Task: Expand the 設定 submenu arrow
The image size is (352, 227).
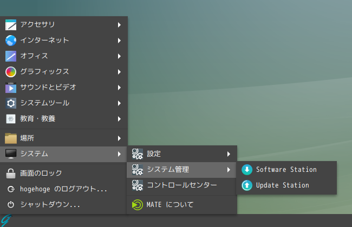Action: [229, 154]
